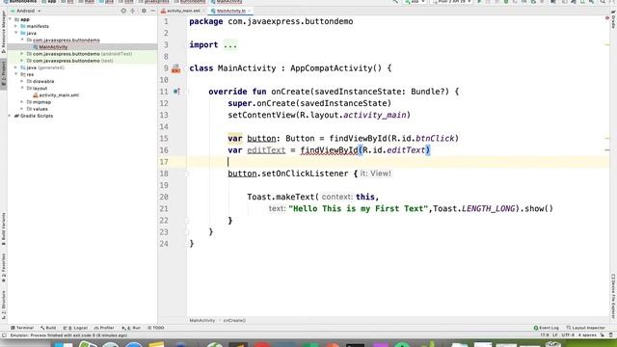Expand the com.javaexpress.buttondemo (androidTest) package
The image size is (617, 347).
22,54
